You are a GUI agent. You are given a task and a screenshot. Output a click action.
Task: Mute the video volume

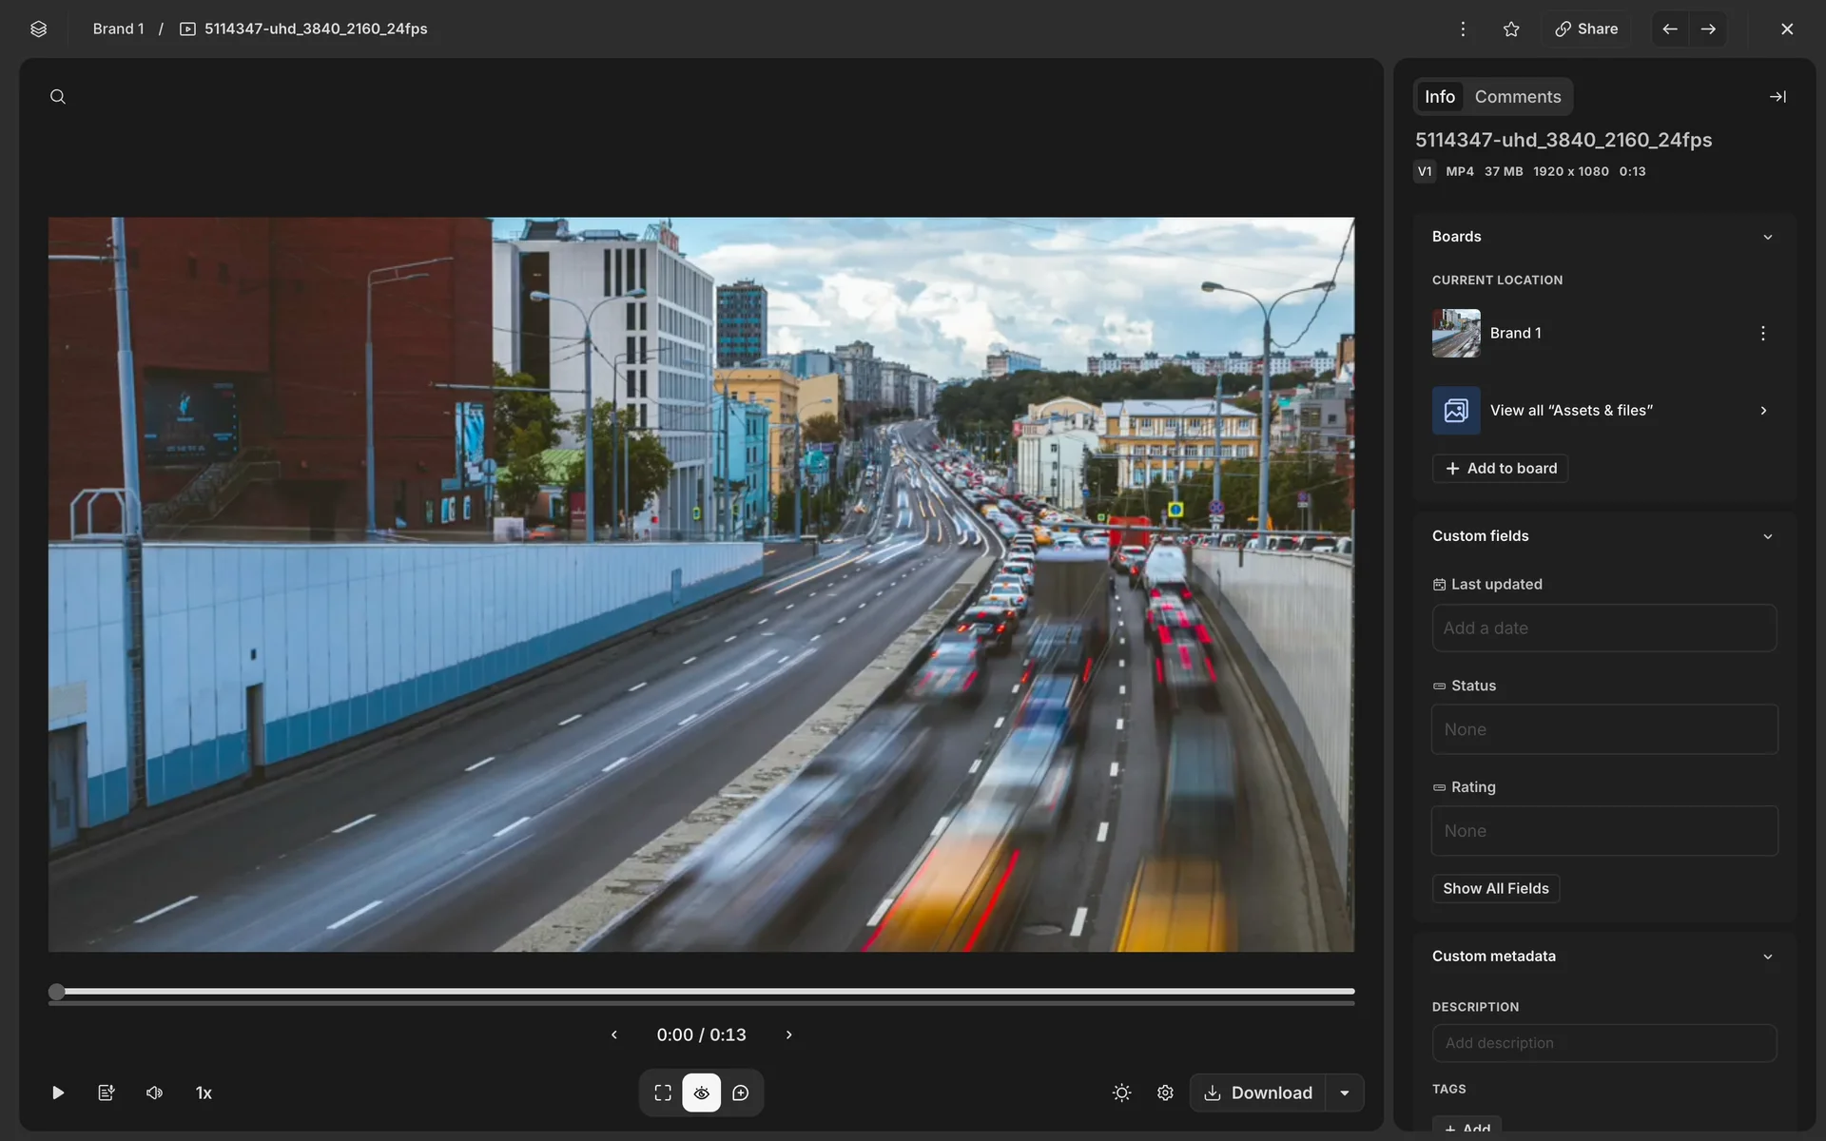pos(154,1093)
